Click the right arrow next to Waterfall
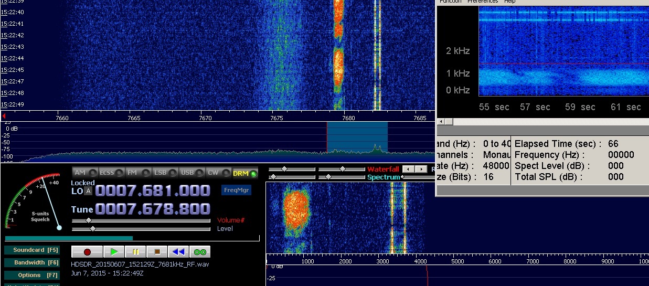 [421, 169]
